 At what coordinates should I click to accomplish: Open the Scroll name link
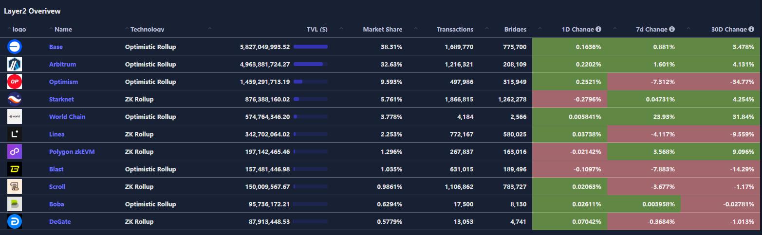pyautogui.click(x=57, y=187)
